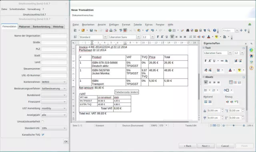
Task: Click Increase Paragraph Spacing icon under Abstand
Action: [206, 102]
